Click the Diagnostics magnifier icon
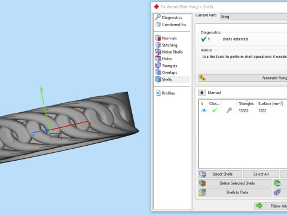Image resolution: width=287 pixels, height=215 pixels. click(x=158, y=17)
